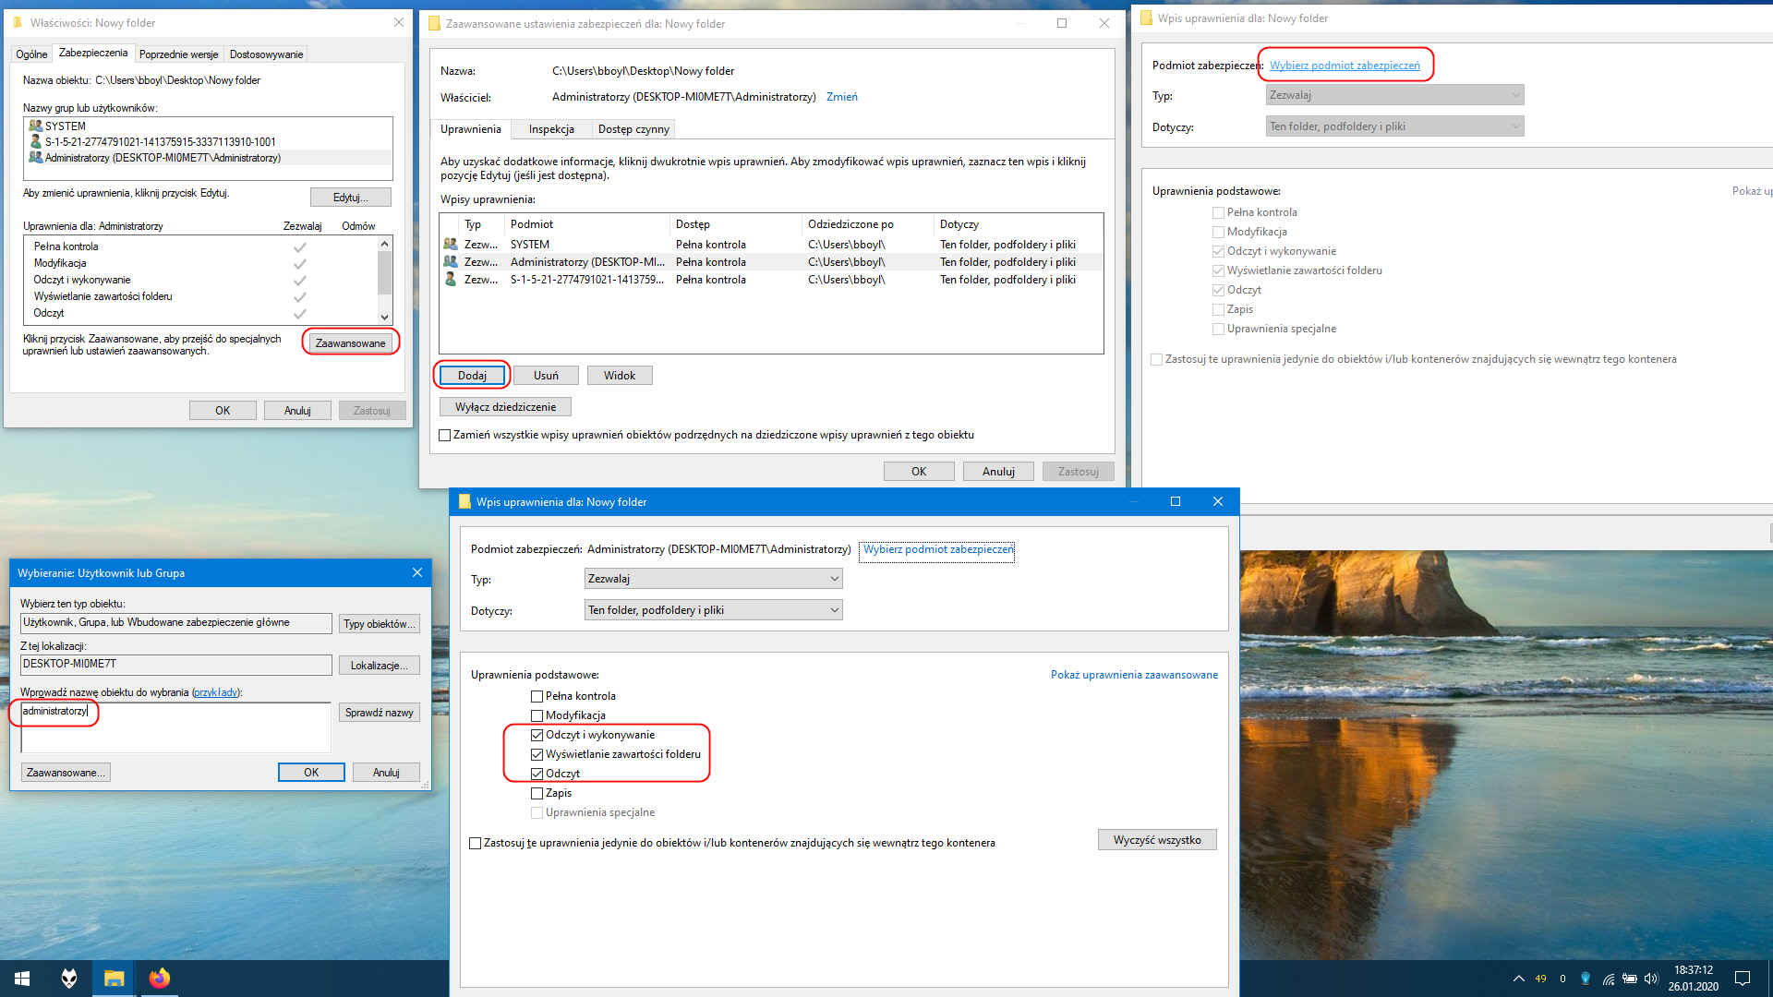Tick the Zapis permission checkbox
Image resolution: width=1773 pixels, height=997 pixels.
click(x=537, y=794)
